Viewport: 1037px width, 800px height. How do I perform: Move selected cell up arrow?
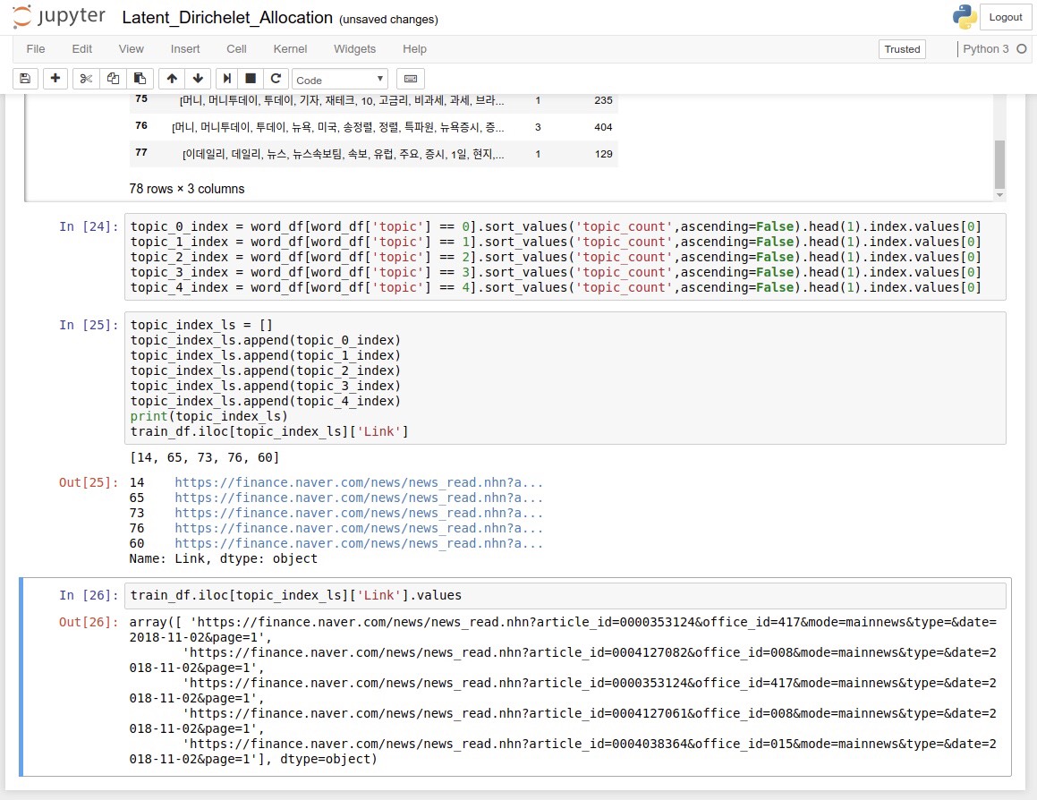(x=172, y=79)
